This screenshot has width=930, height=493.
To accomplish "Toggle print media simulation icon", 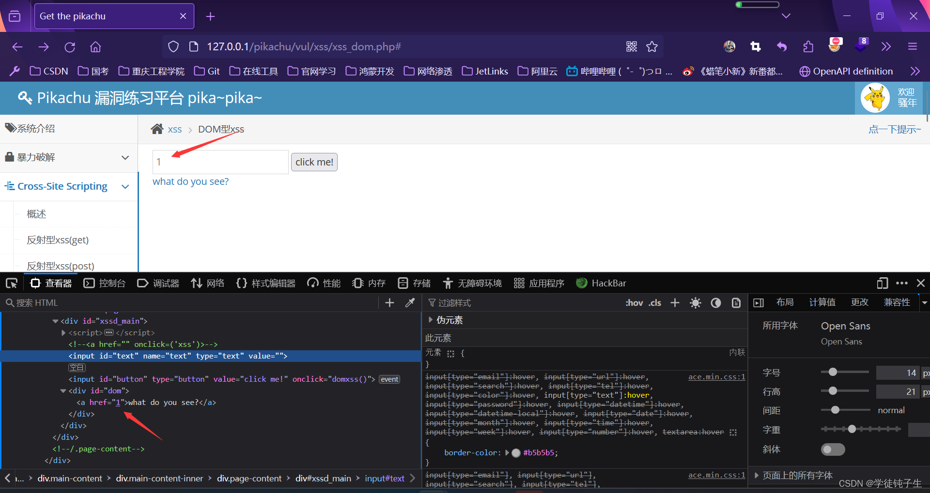I will coord(736,303).
